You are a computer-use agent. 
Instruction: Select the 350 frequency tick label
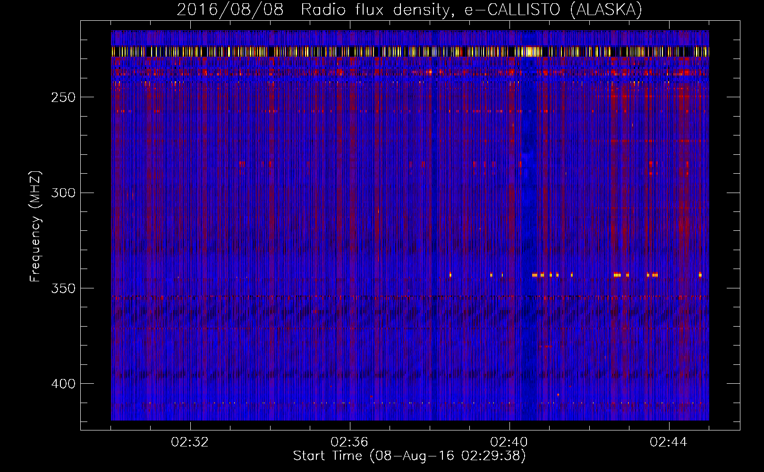click(x=63, y=288)
